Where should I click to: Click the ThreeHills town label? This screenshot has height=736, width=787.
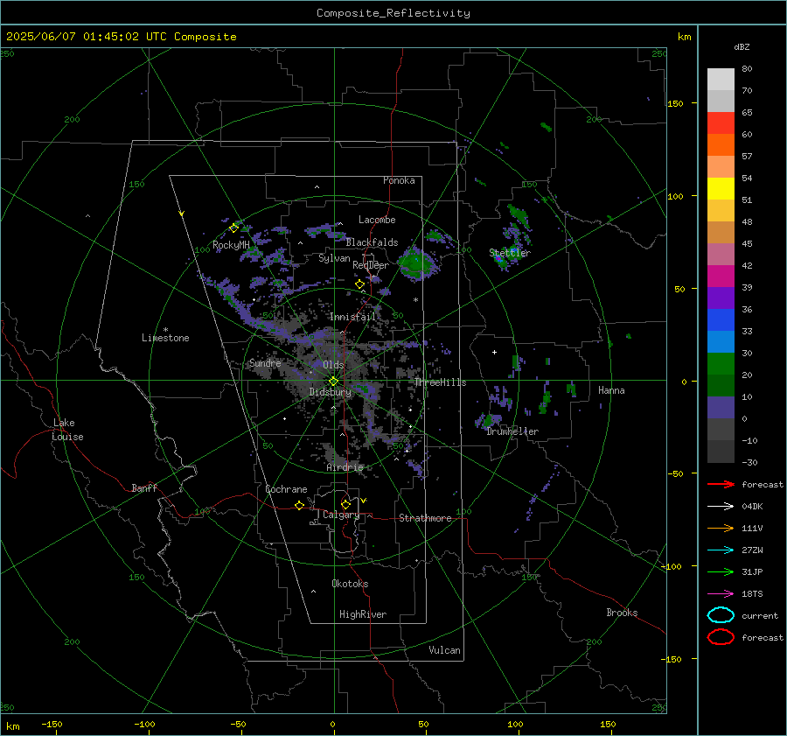440,382
